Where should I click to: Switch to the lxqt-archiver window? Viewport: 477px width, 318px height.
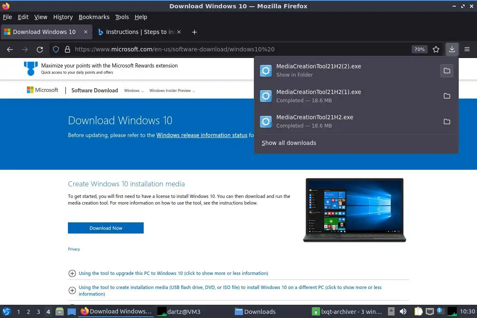click(x=348, y=312)
